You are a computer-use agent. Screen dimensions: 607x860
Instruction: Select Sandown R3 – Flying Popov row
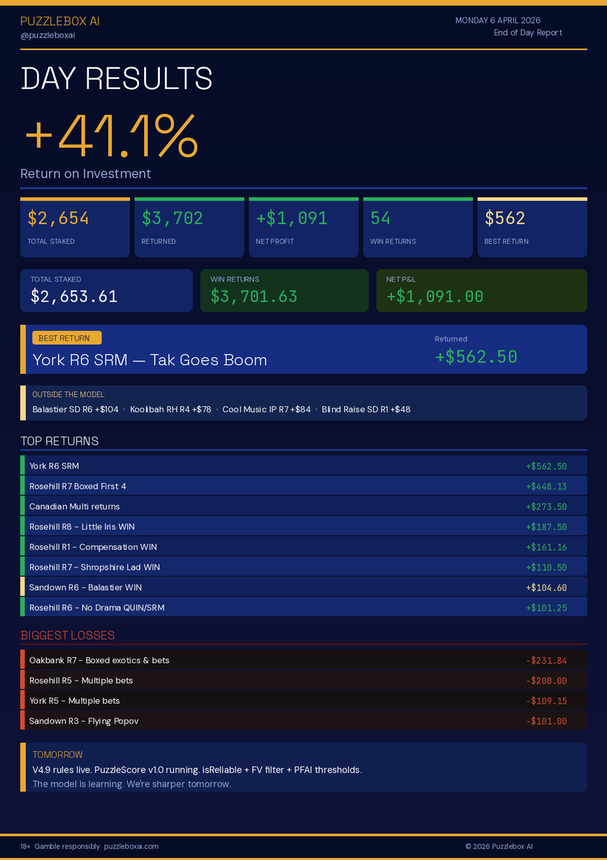pos(303,721)
